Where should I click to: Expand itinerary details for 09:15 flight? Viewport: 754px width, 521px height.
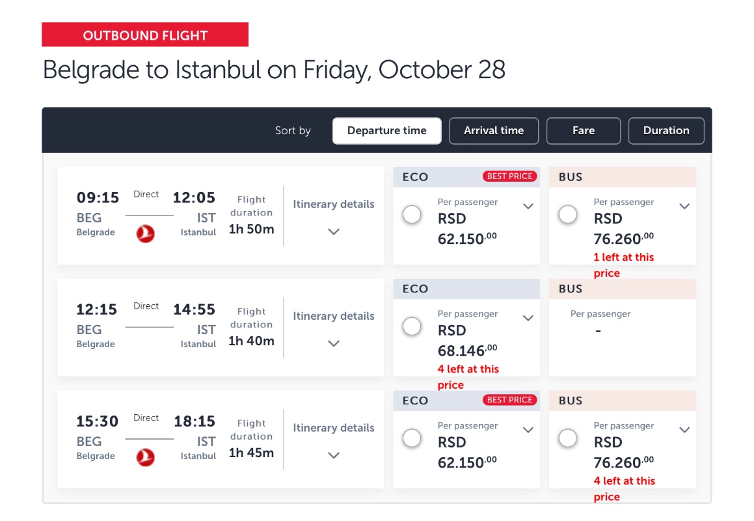tap(334, 231)
